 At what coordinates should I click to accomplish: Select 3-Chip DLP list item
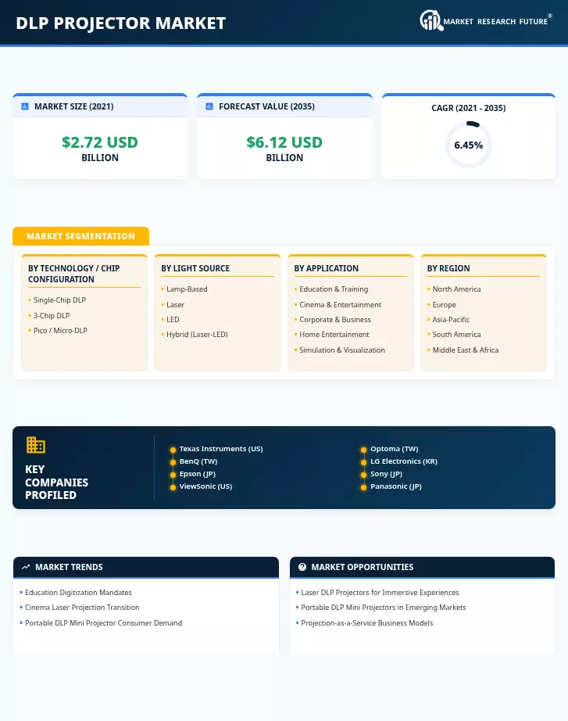click(52, 316)
